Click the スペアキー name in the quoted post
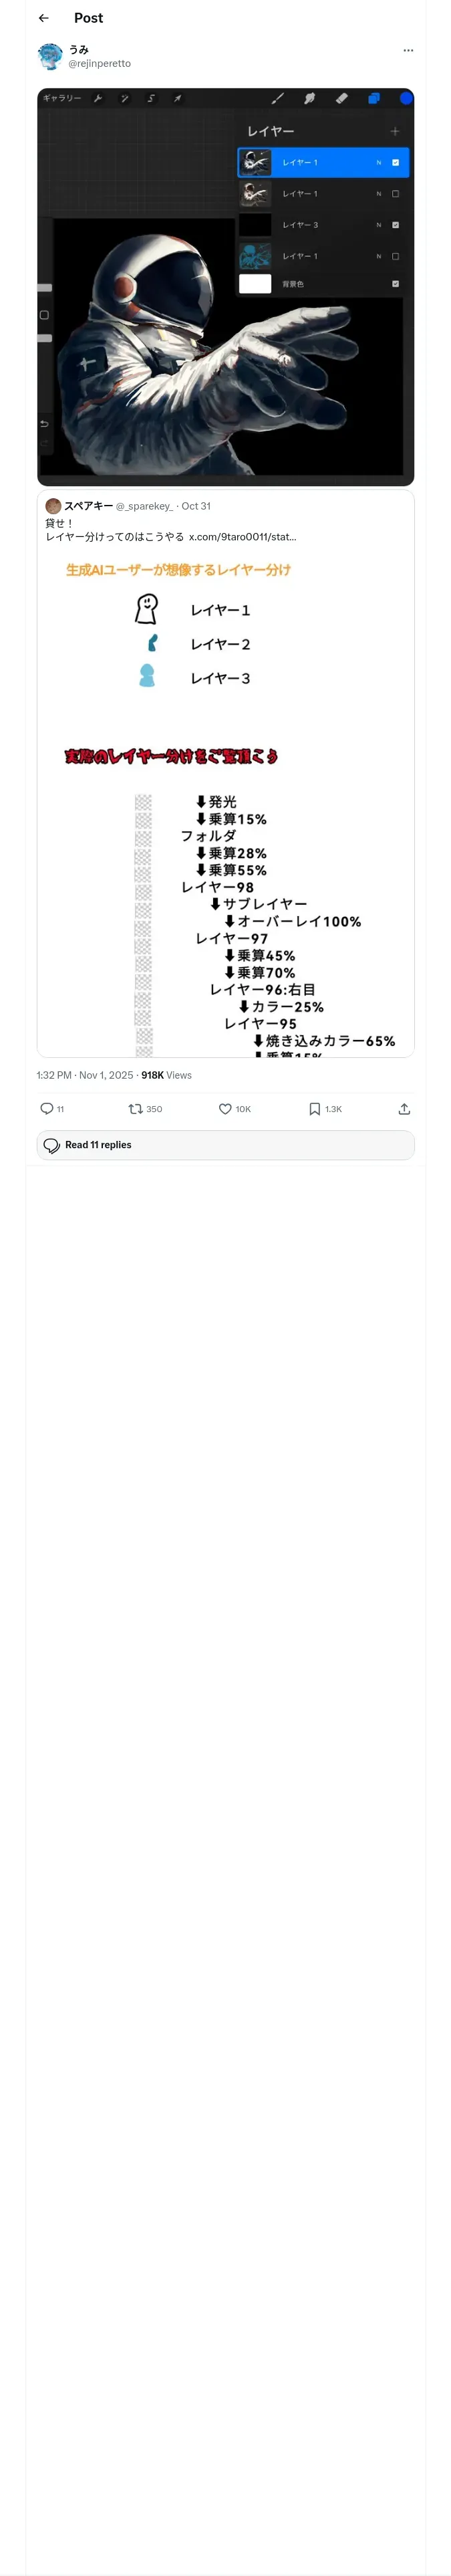Image resolution: width=451 pixels, height=2576 pixels. 89,506
